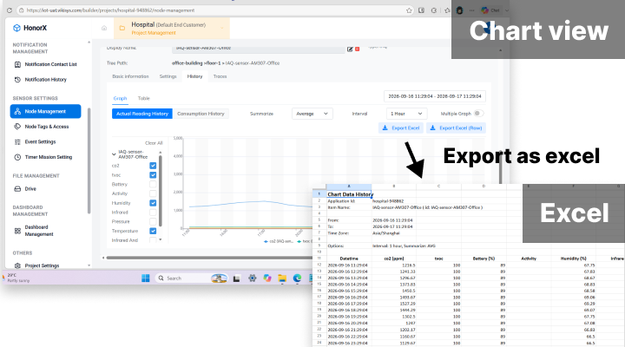
Task: Check the Activity checkbox
Action: (153, 193)
